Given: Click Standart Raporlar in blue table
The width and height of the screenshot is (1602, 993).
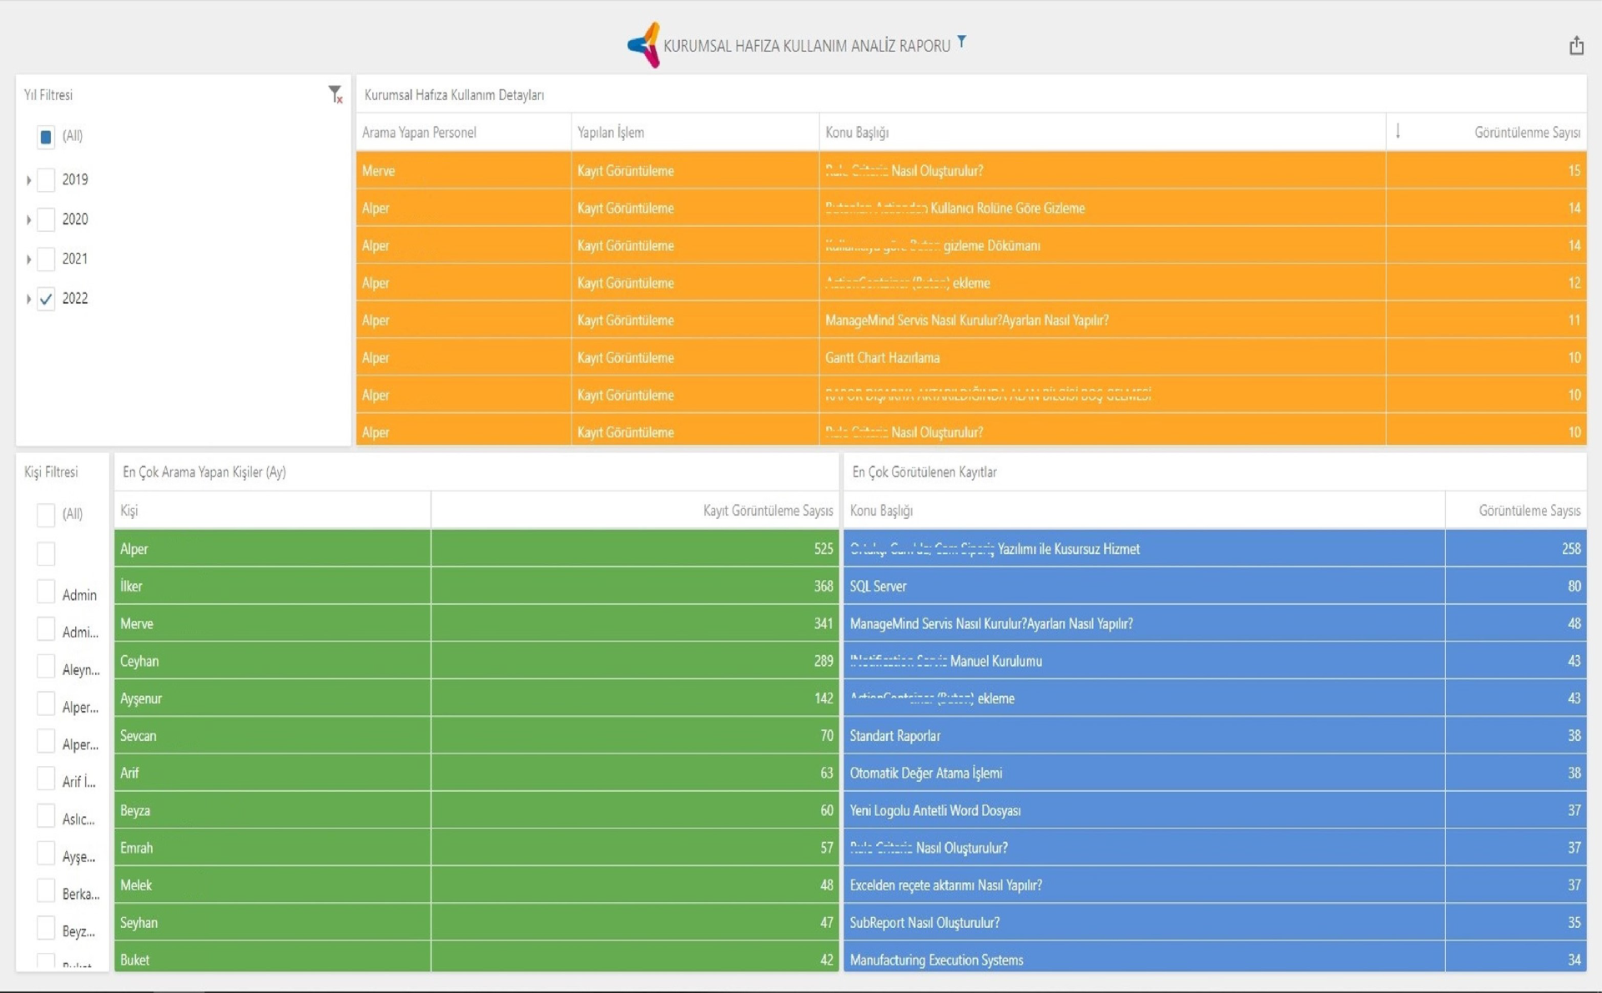Looking at the screenshot, I should (894, 736).
